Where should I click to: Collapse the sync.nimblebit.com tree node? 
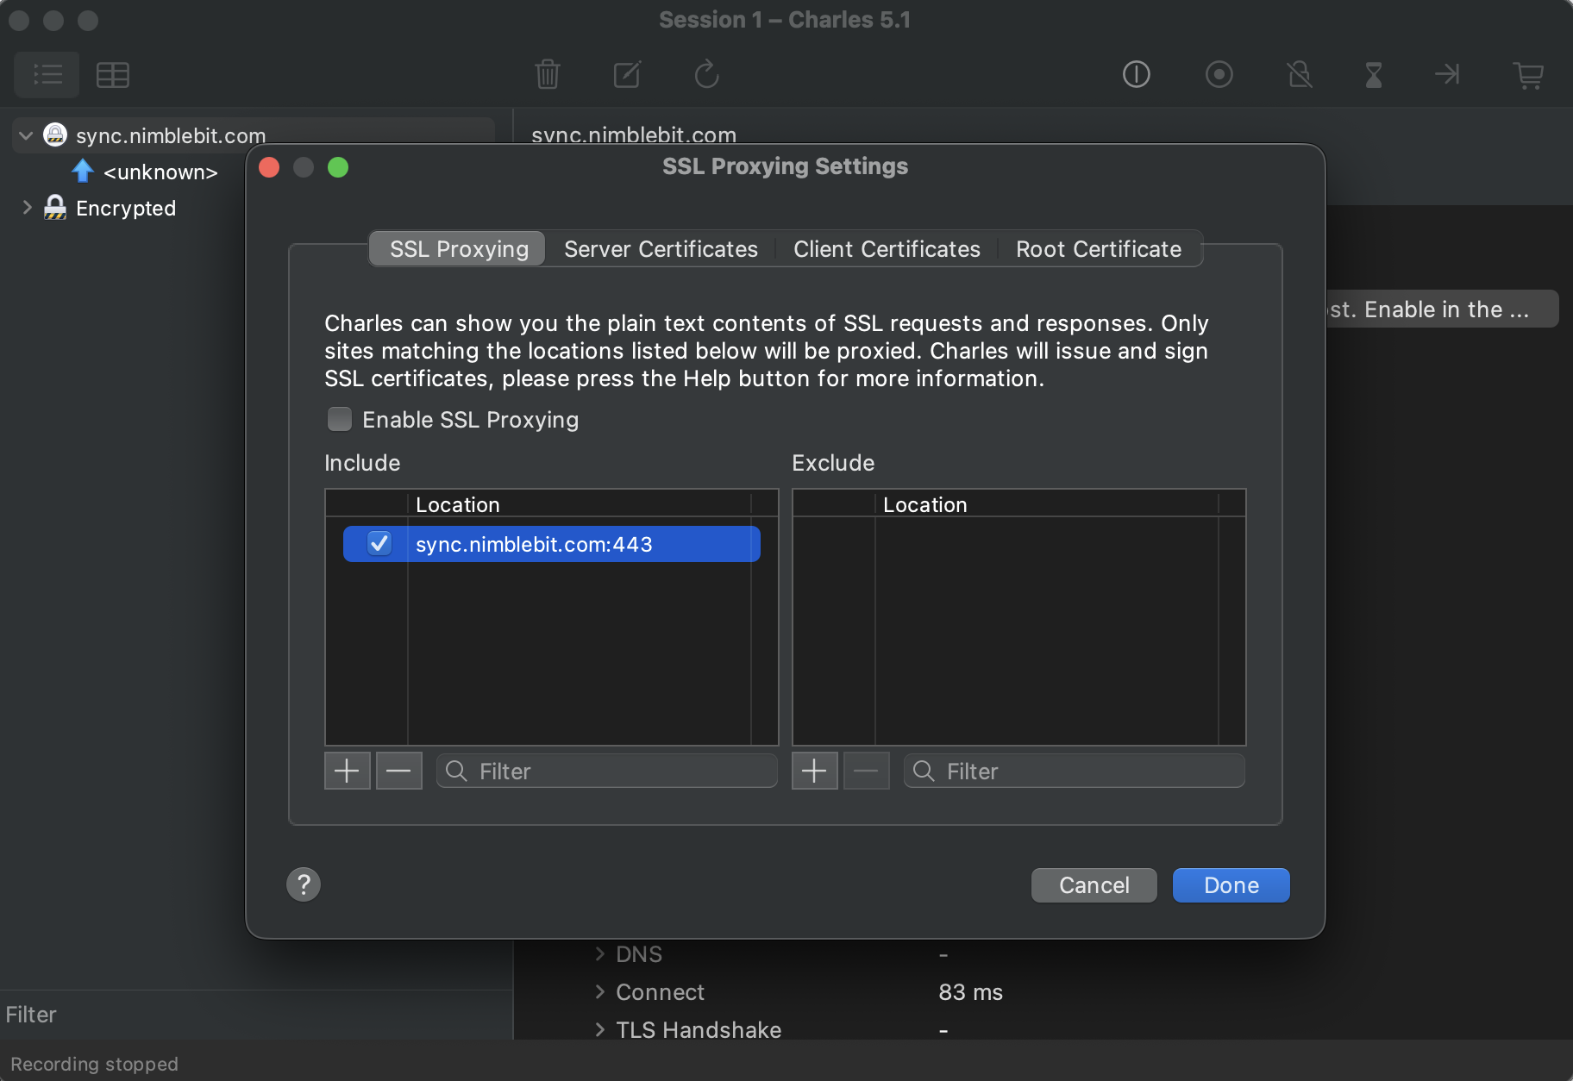tap(26, 135)
